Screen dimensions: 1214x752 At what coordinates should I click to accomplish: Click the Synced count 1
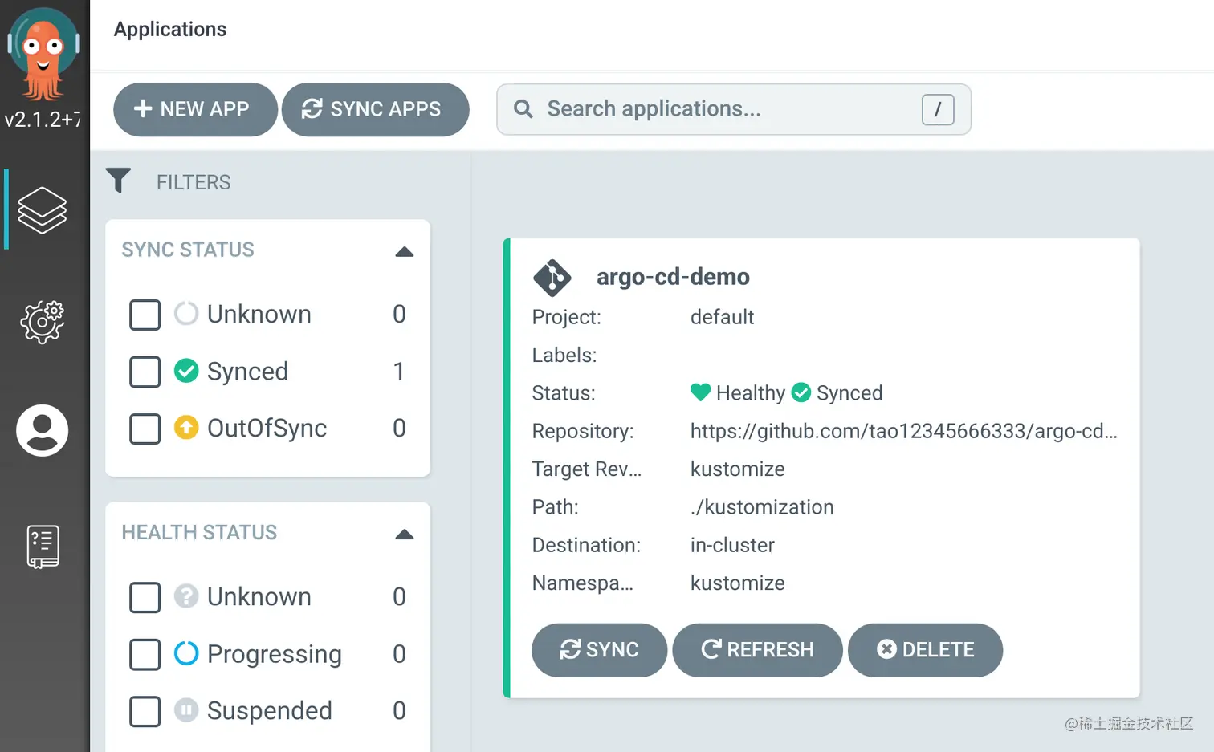coord(399,371)
